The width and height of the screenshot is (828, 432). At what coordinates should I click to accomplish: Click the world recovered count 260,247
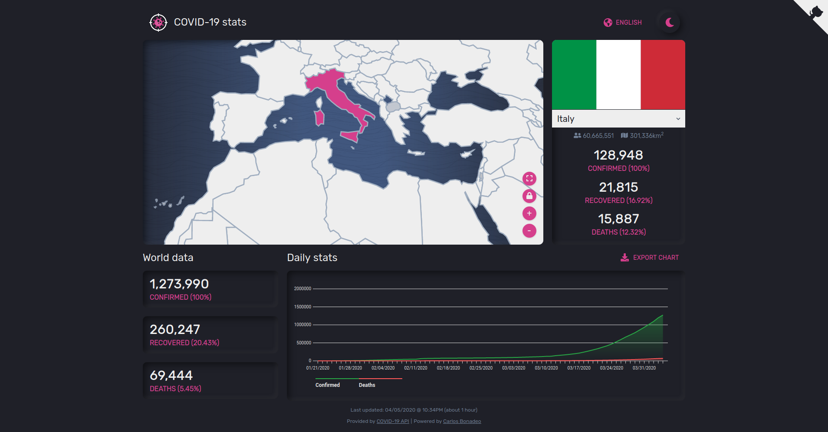click(175, 330)
